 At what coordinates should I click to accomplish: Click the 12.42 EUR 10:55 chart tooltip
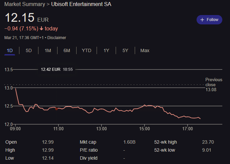tap(57, 69)
